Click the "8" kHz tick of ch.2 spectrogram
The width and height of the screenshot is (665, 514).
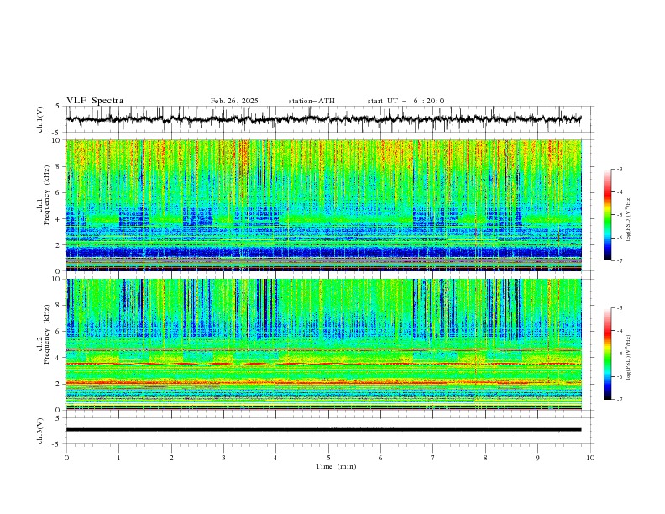[59, 306]
